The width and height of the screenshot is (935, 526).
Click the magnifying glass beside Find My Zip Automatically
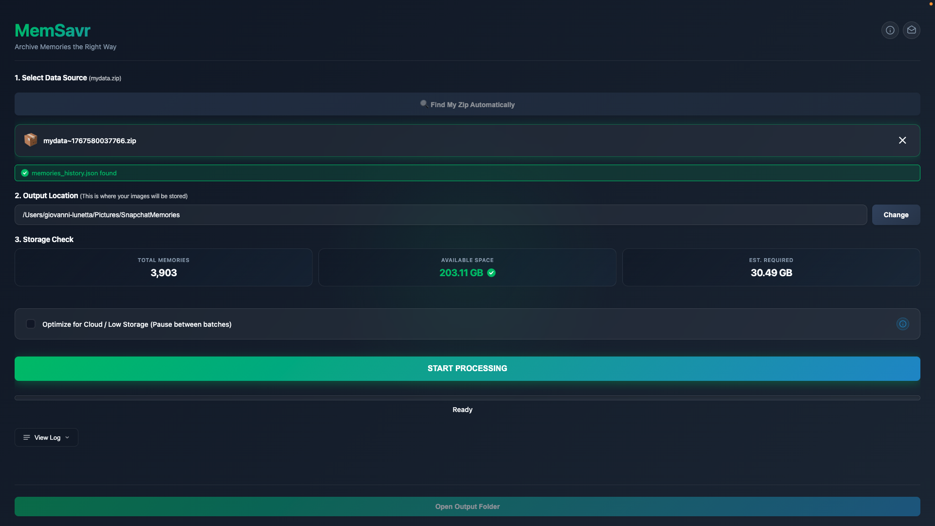point(424,103)
